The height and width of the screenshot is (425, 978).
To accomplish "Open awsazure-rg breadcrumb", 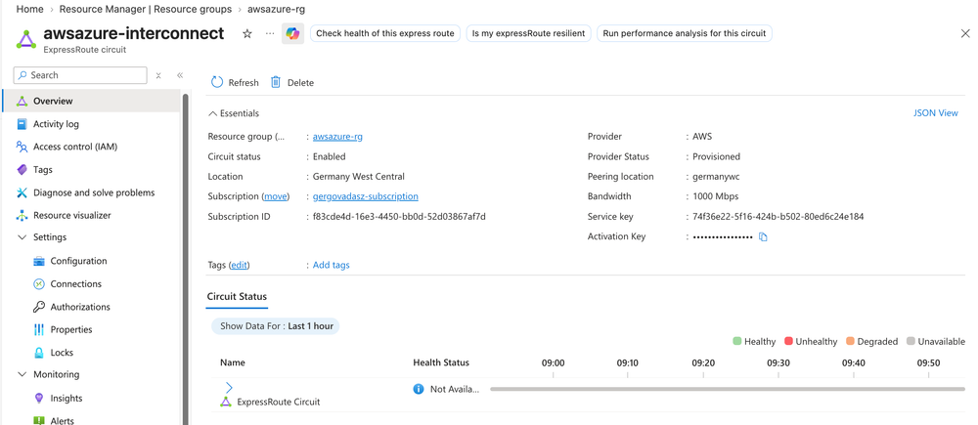I will (x=277, y=10).
